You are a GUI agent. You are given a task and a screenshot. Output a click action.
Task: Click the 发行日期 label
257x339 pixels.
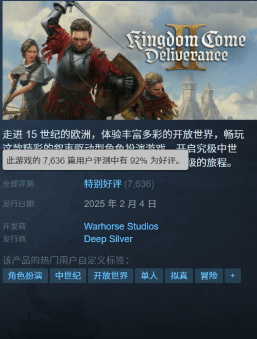(19, 204)
